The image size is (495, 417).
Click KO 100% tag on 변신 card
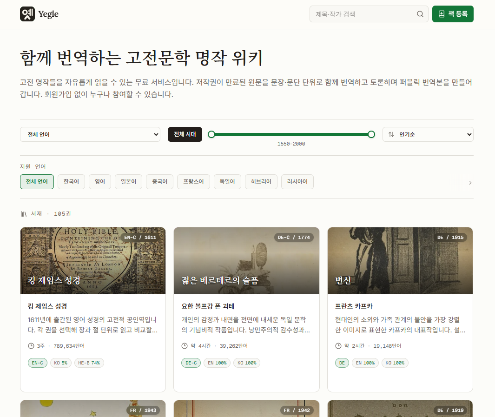coord(395,363)
